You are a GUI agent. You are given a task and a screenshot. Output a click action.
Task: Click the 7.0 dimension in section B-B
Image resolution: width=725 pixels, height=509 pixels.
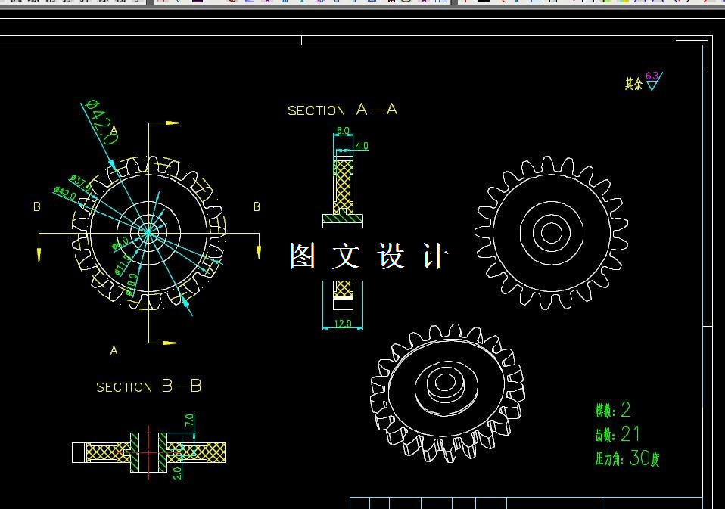[x=189, y=421]
